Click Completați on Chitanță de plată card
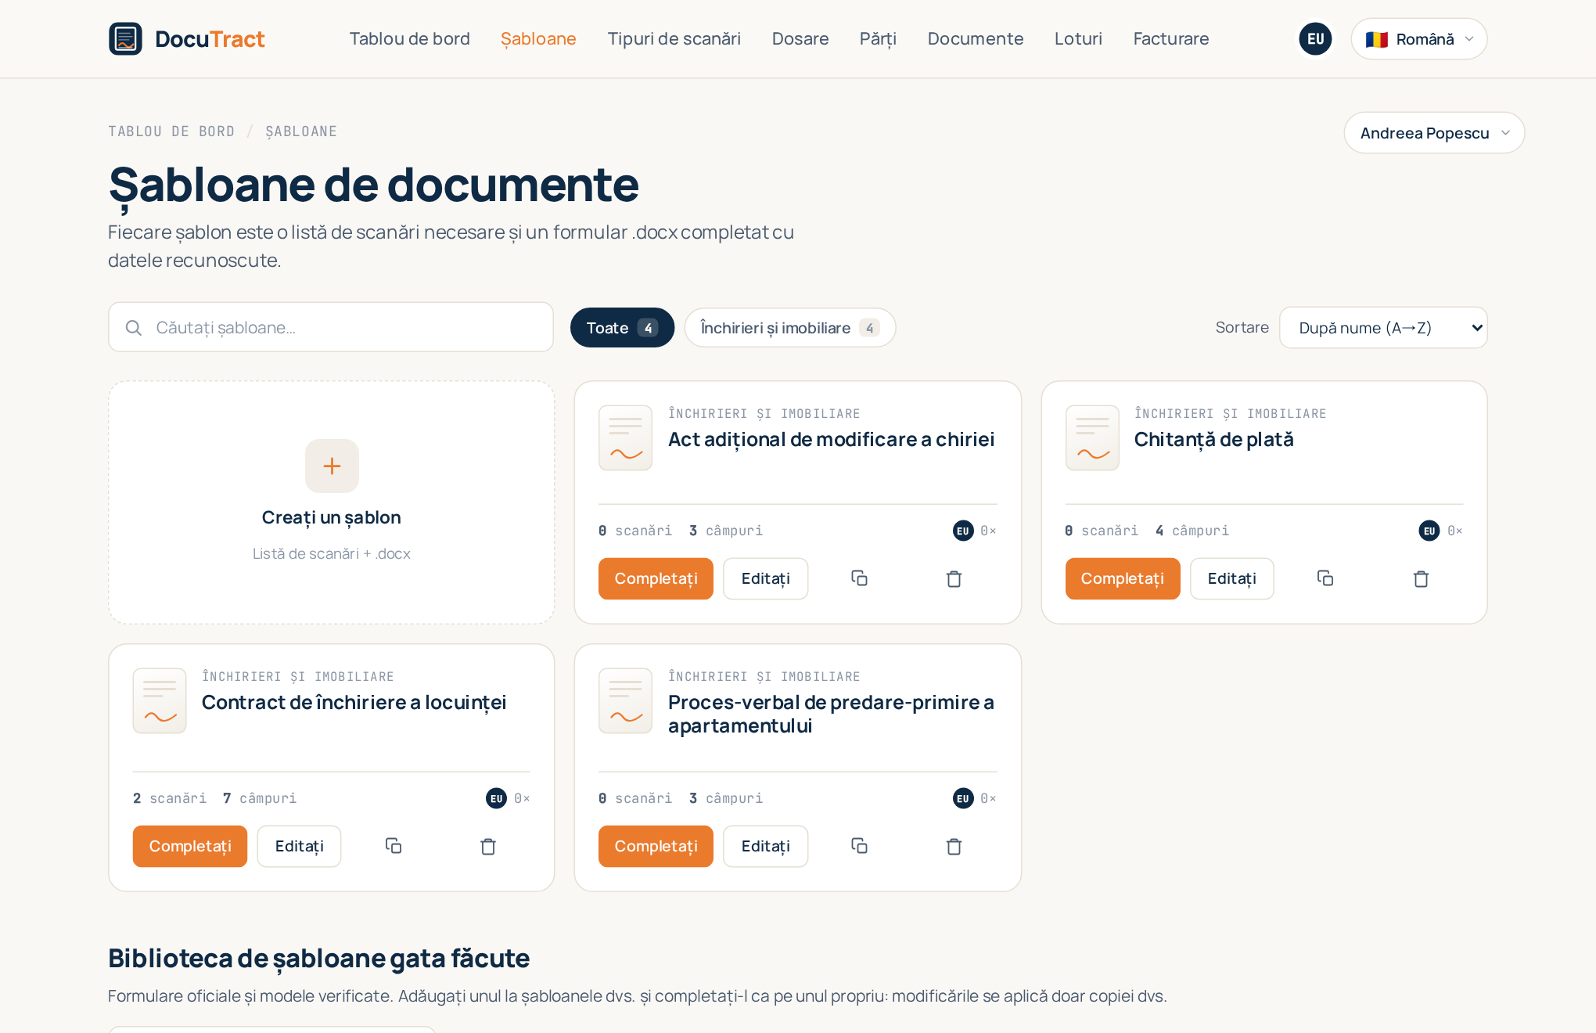Screen dimensions: 1596x1033 (1122, 578)
